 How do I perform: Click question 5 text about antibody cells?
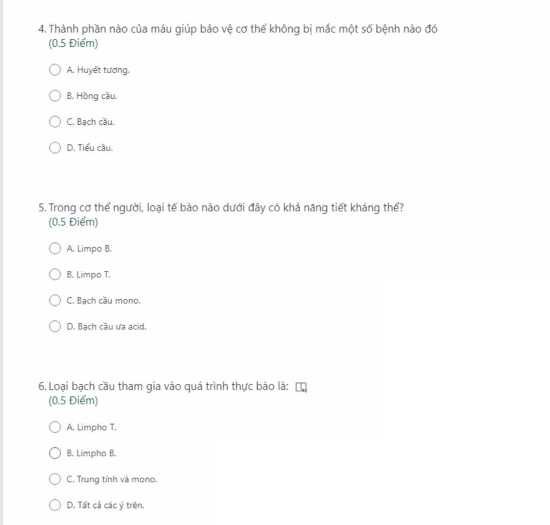pyautogui.click(x=226, y=208)
